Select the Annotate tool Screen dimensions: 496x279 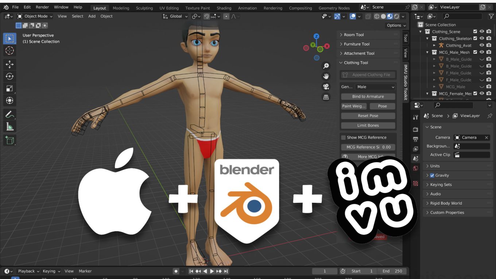coord(10,115)
